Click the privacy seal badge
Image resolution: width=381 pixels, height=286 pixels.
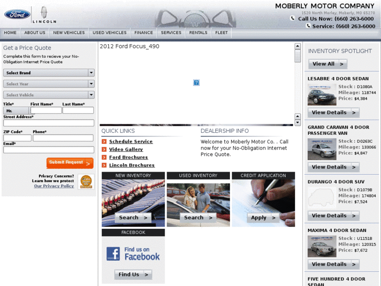click(x=86, y=182)
